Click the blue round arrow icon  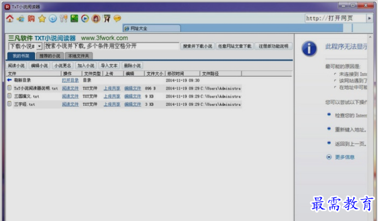coord(53,19)
